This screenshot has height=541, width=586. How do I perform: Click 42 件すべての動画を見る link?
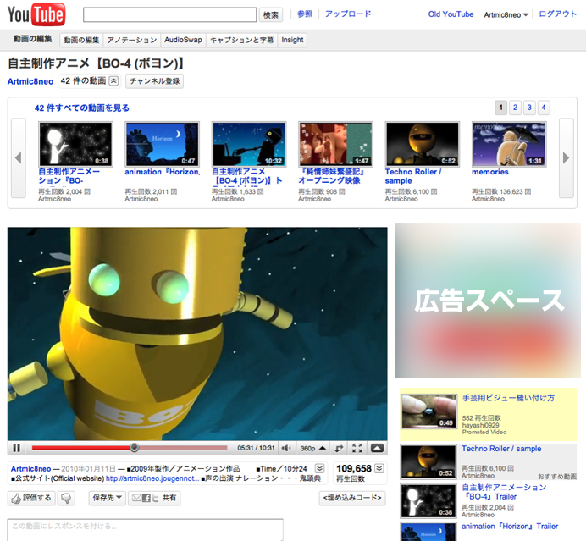click(x=82, y=108)
